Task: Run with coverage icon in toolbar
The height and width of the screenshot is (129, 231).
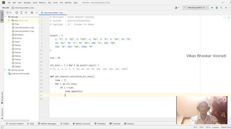Action: coord(221,8)
